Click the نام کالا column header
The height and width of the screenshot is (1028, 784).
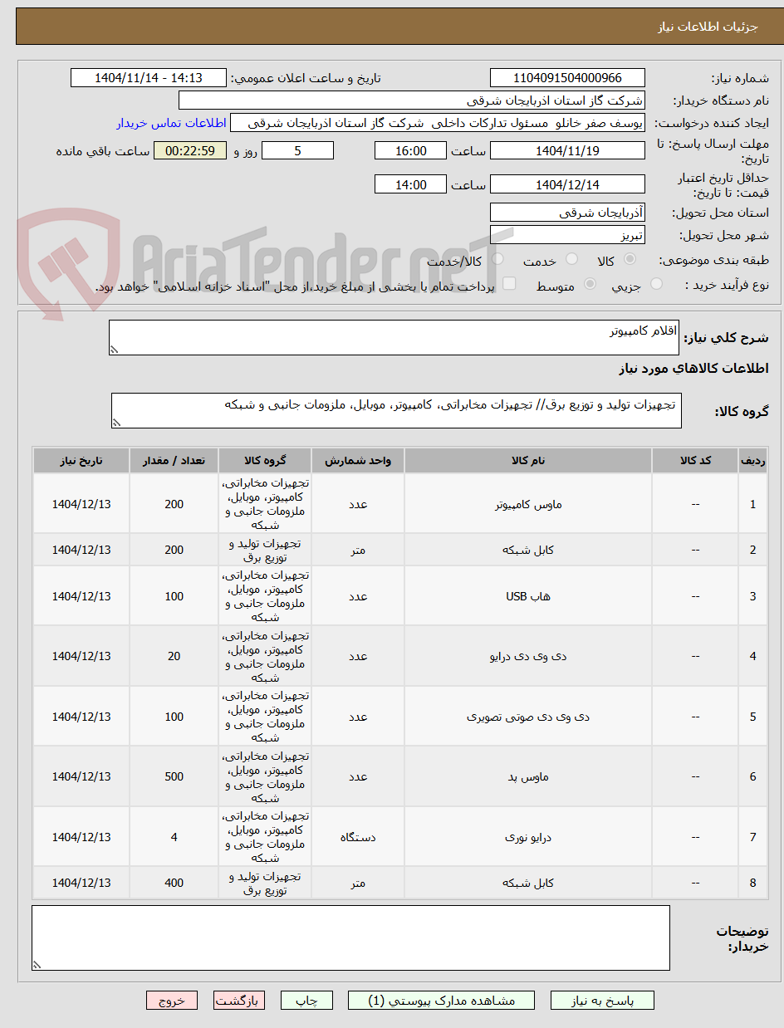click(527, 460)
